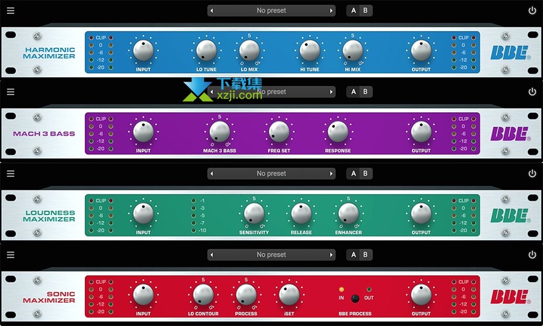Screen dimensions: 543x326
Task: Click the Sonic Maximizer OUTPUT knob
Action: click(x=421, y=295)
